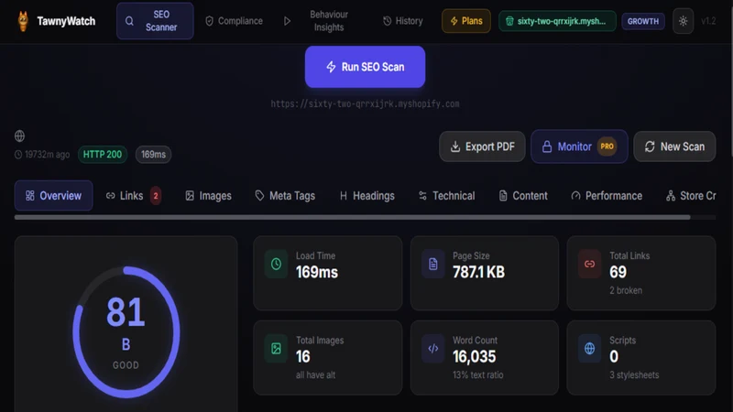Click the all have alt text
This screenshot has width=733, height=412.
315,375
